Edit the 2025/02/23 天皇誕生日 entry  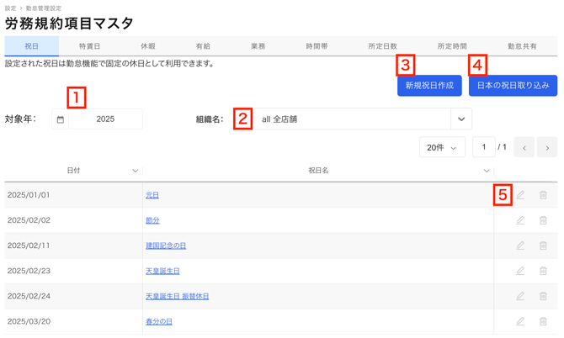coord(520,271)
